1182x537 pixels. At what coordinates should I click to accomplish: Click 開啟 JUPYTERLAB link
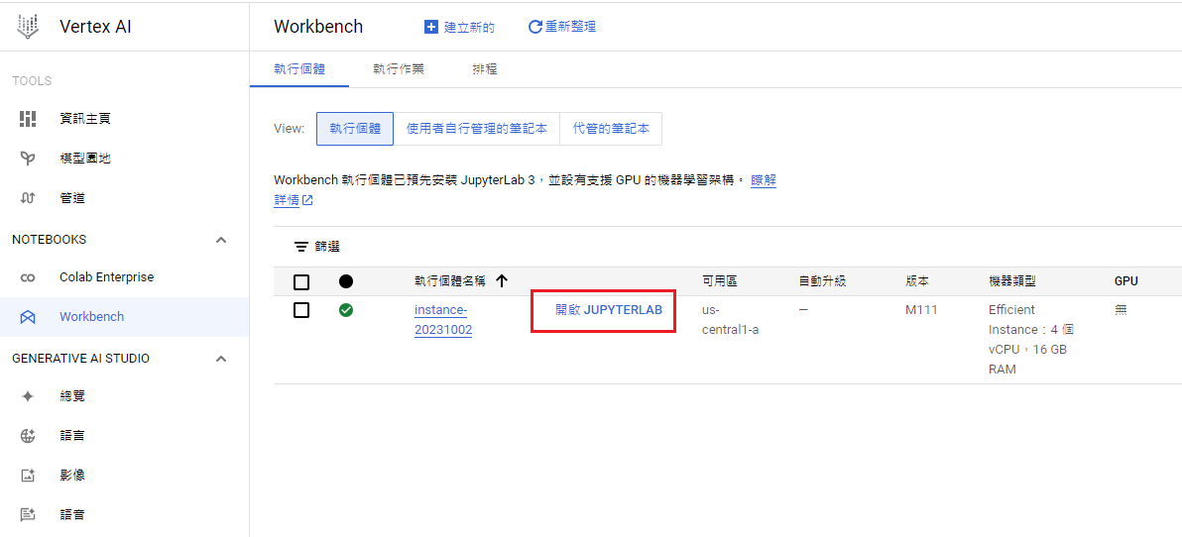pos(608,310)
